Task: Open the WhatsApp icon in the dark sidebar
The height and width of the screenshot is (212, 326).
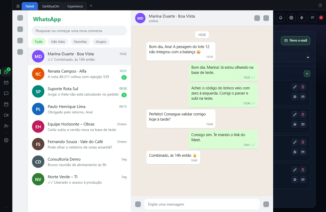Action: click(x=6, y=72)
